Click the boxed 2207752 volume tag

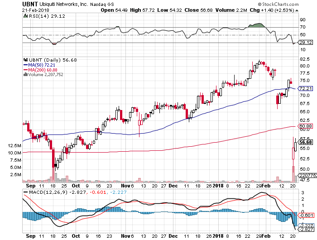307,175
